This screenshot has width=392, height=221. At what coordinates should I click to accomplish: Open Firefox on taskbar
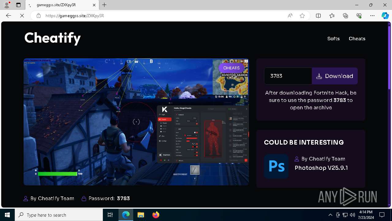click(x=156, y=215)
